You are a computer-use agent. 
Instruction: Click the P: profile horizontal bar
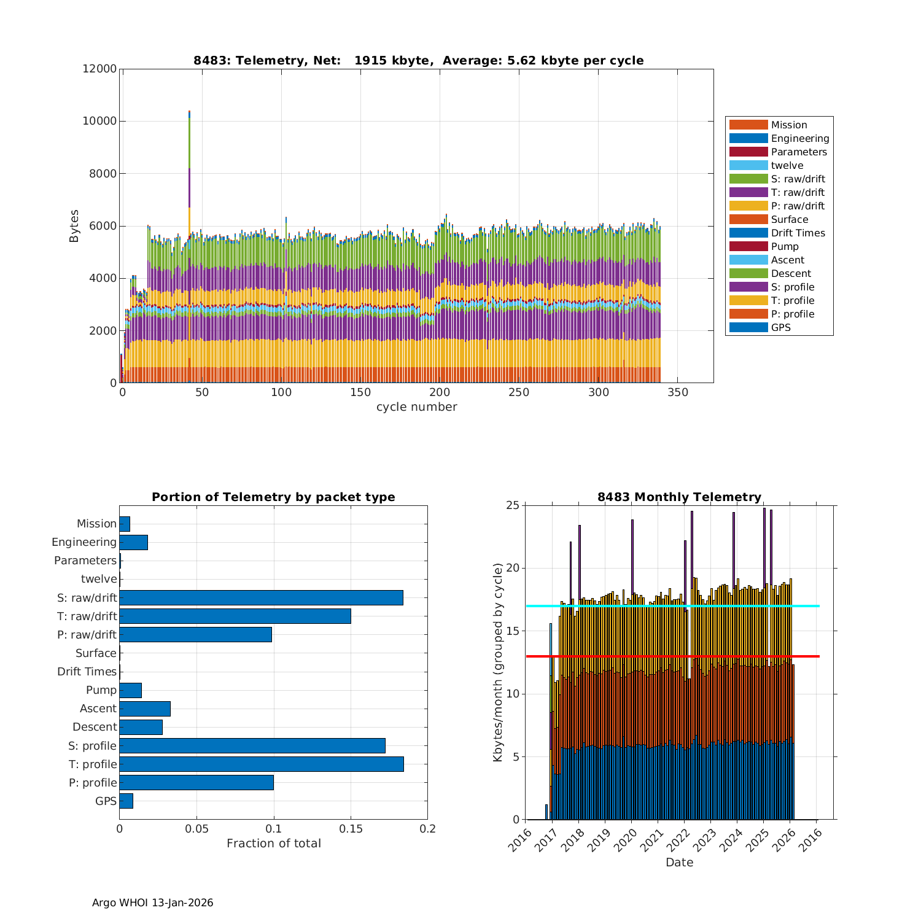pos(196,782)
